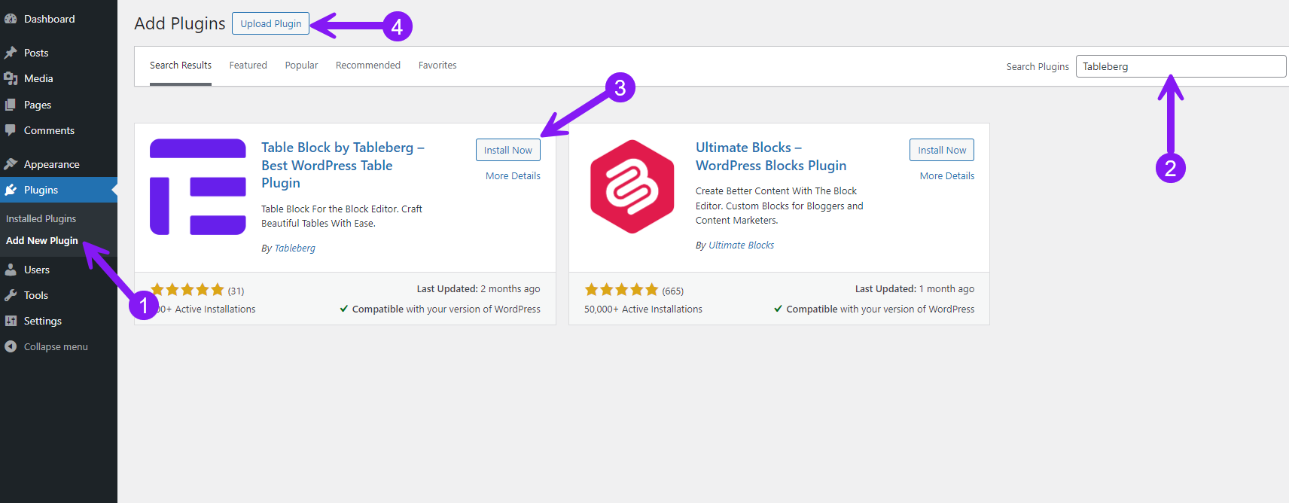This screenshot has height=503, width=1289.
Task: Click the Settings sliders icon
Action: pyautogui.click(x=11, y=321)
